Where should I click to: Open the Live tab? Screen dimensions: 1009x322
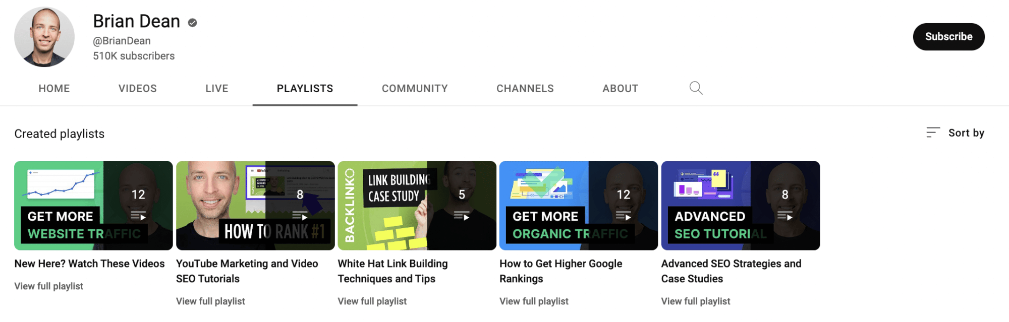click(x=217, y=89)
